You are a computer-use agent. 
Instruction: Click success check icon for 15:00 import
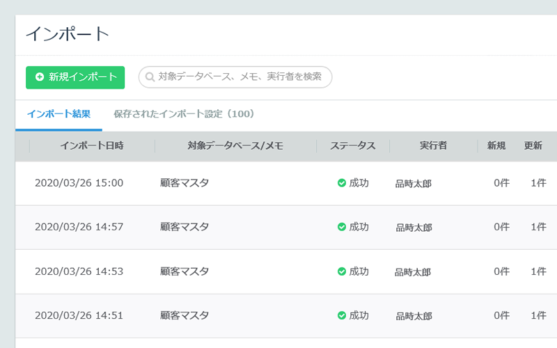342,183
